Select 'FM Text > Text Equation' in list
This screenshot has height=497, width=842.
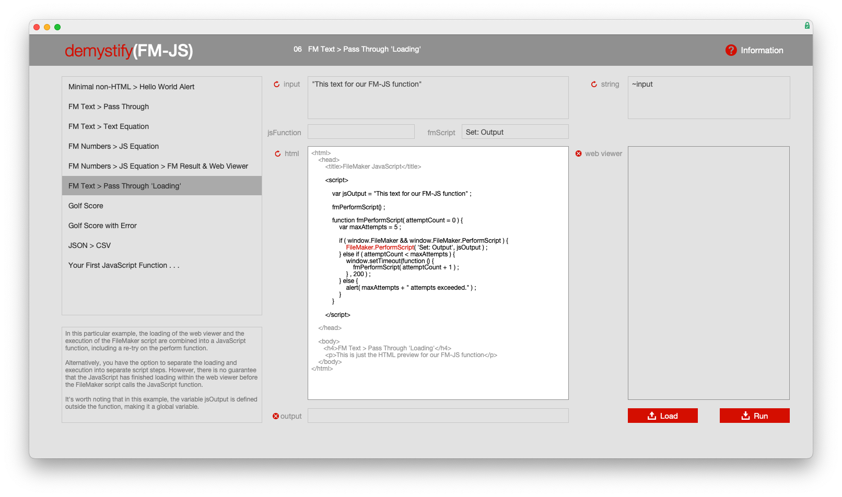[x=109, y=126]
